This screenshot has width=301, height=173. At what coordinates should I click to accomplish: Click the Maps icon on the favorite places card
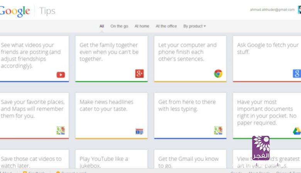pos(61,131)
